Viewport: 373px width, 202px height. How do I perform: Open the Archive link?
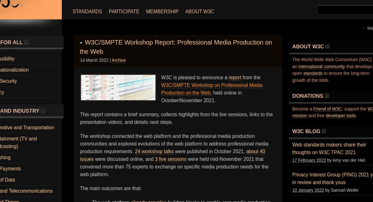point(119,60)
